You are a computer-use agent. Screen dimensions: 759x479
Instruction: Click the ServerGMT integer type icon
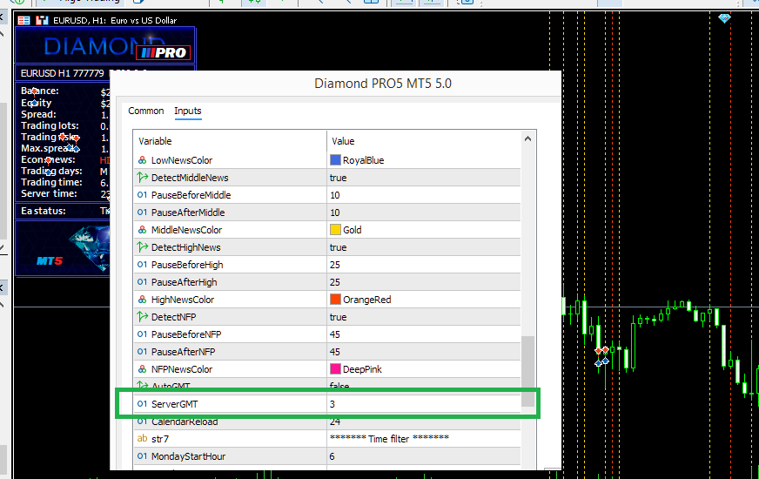142,403
